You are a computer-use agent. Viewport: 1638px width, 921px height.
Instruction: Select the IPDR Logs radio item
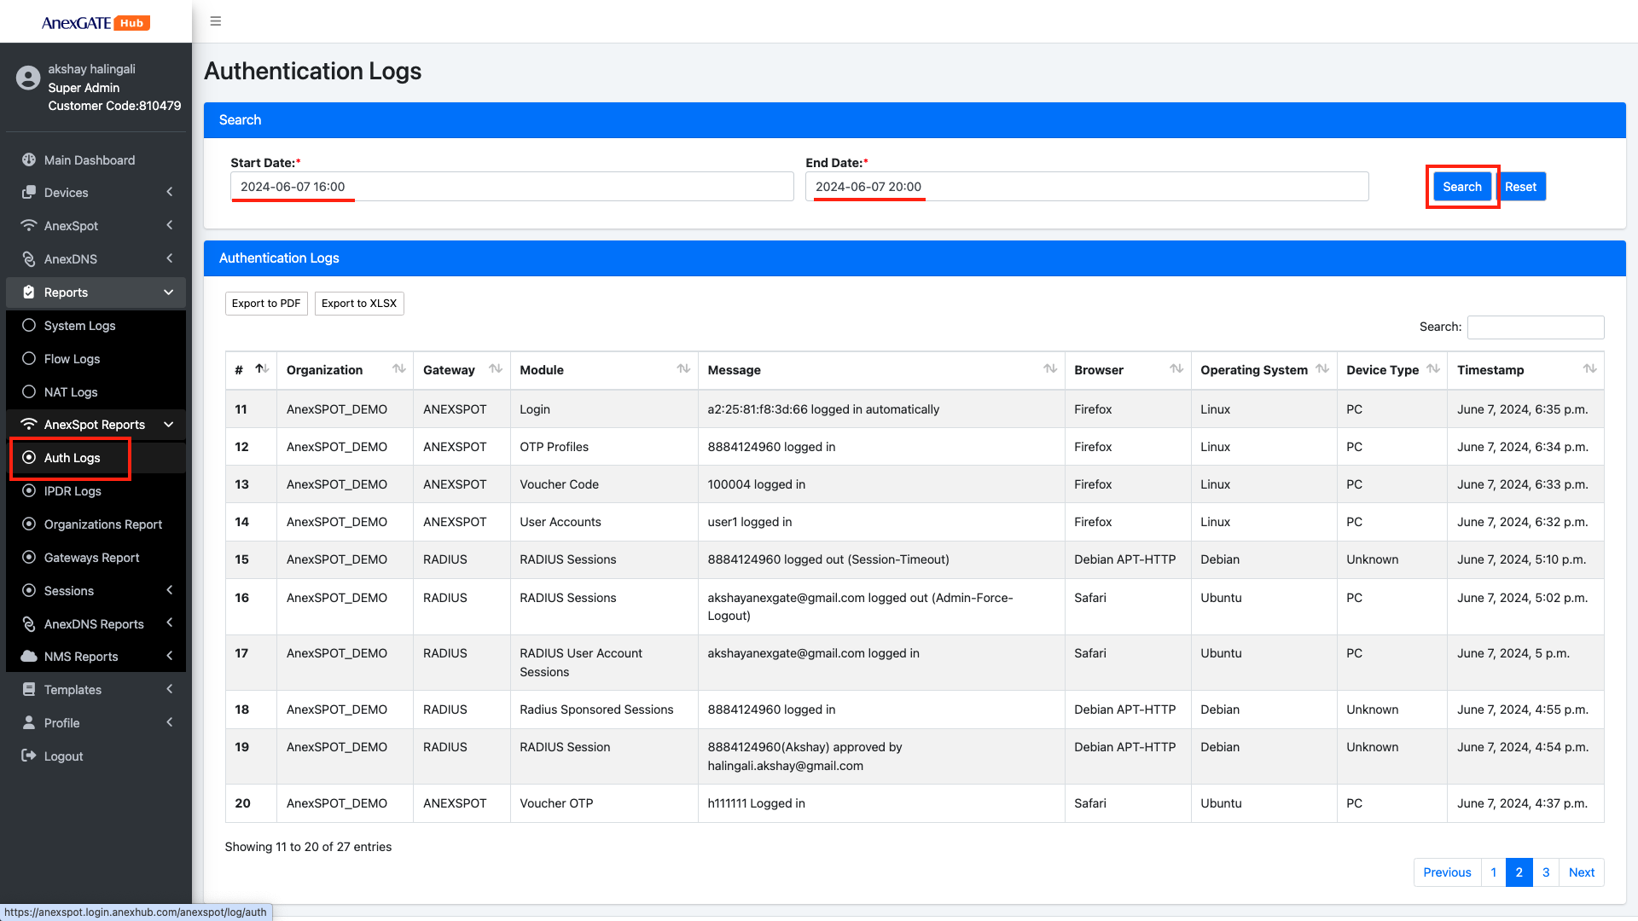click(x=29, y=491)
